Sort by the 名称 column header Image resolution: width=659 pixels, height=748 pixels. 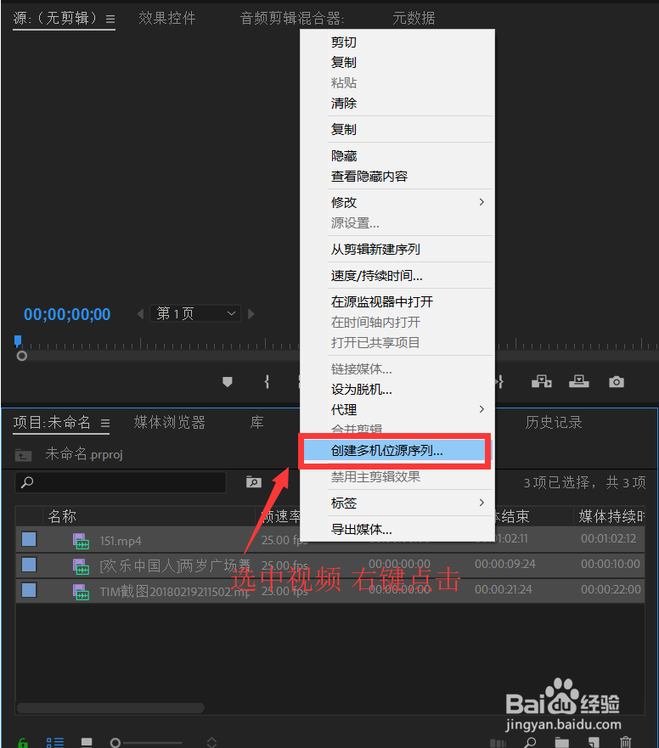coord(62,516)
